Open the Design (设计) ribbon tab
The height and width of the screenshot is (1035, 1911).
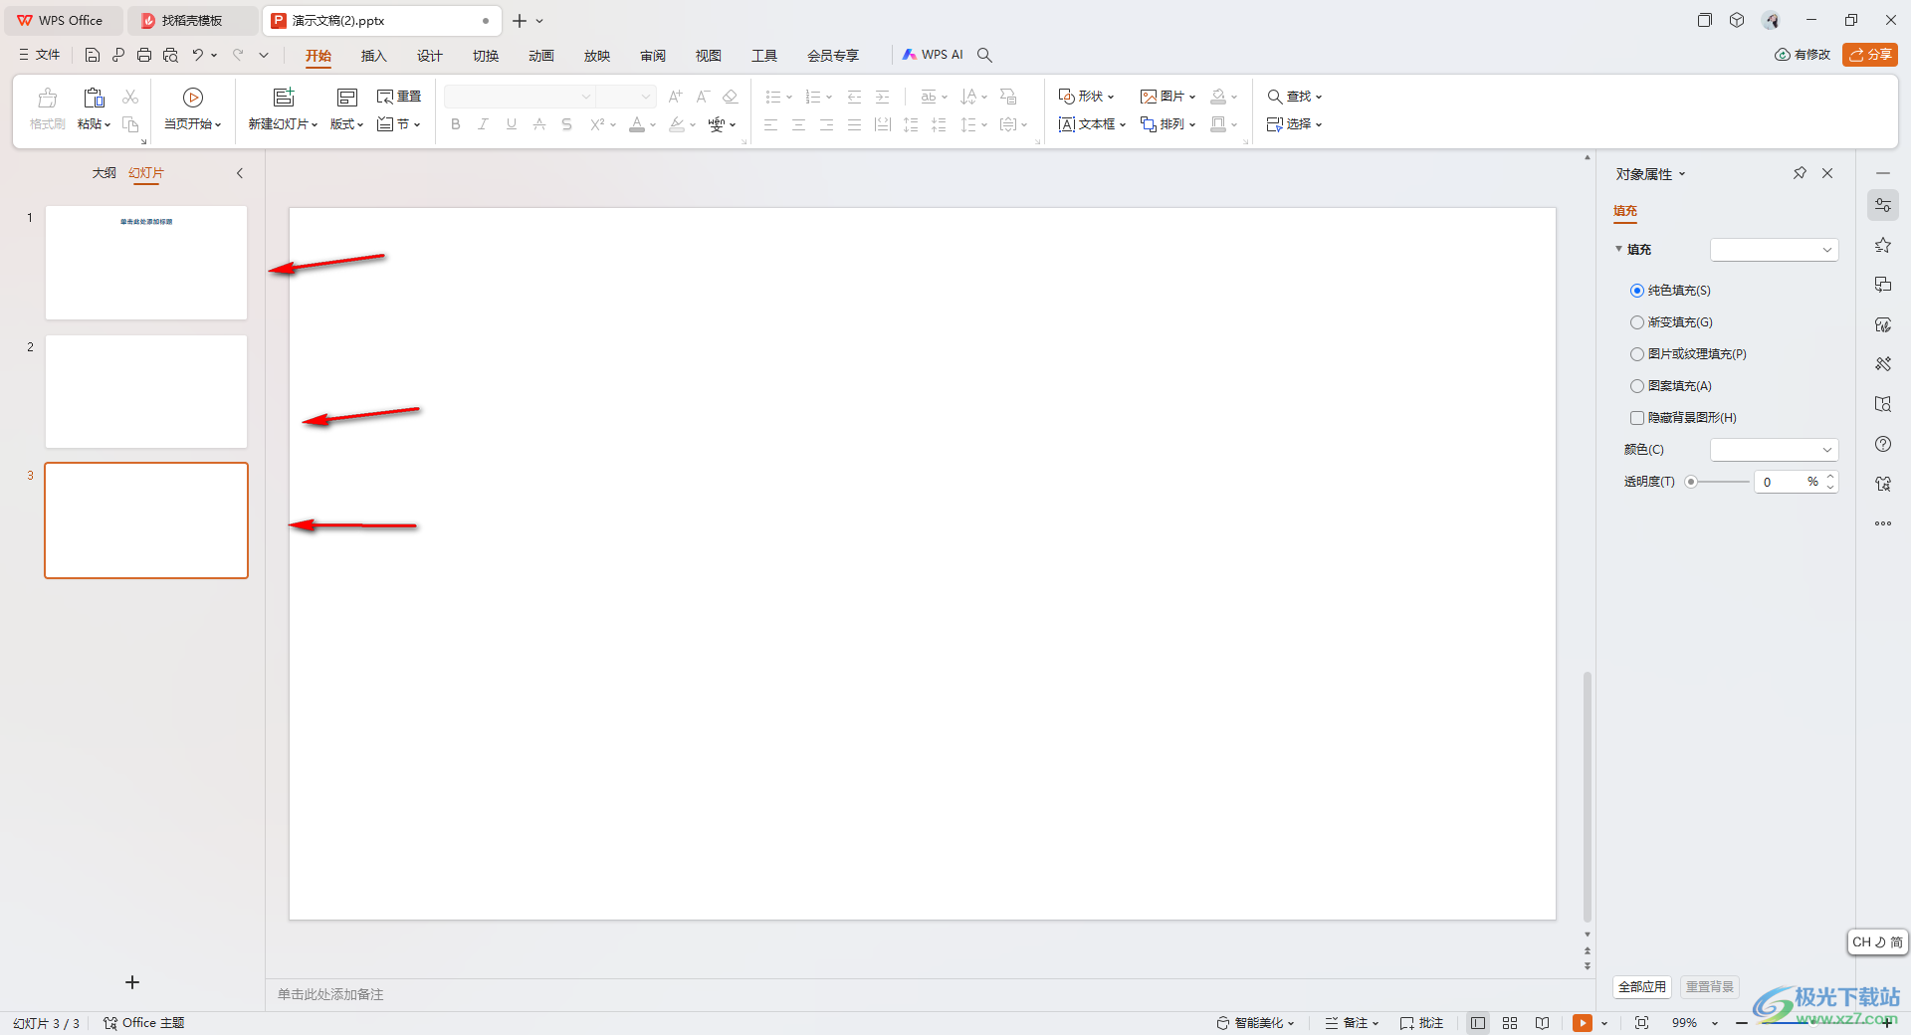[429, 56]
